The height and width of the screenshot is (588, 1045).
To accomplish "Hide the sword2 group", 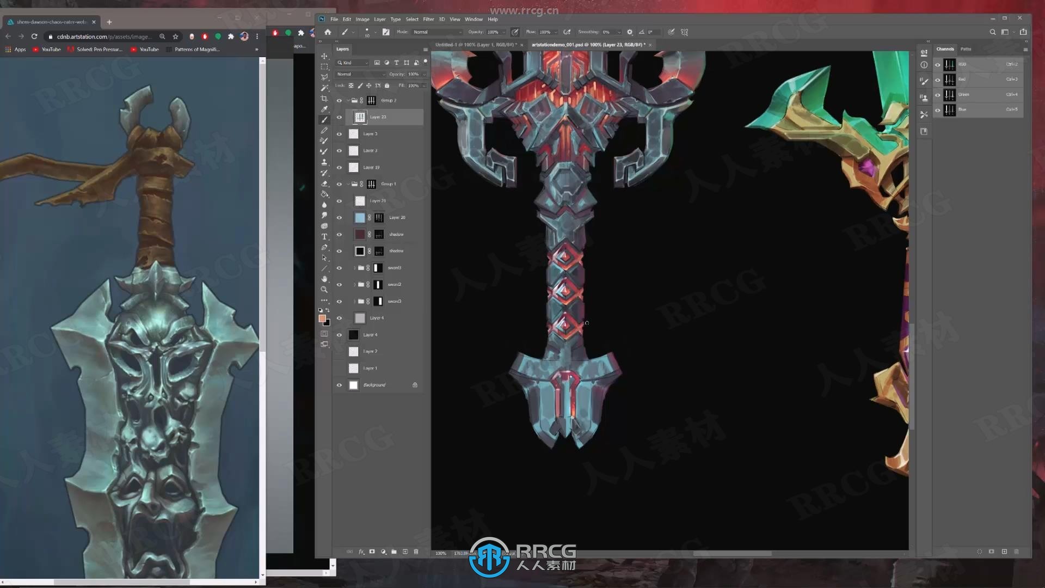I will (x=339, y=285).
